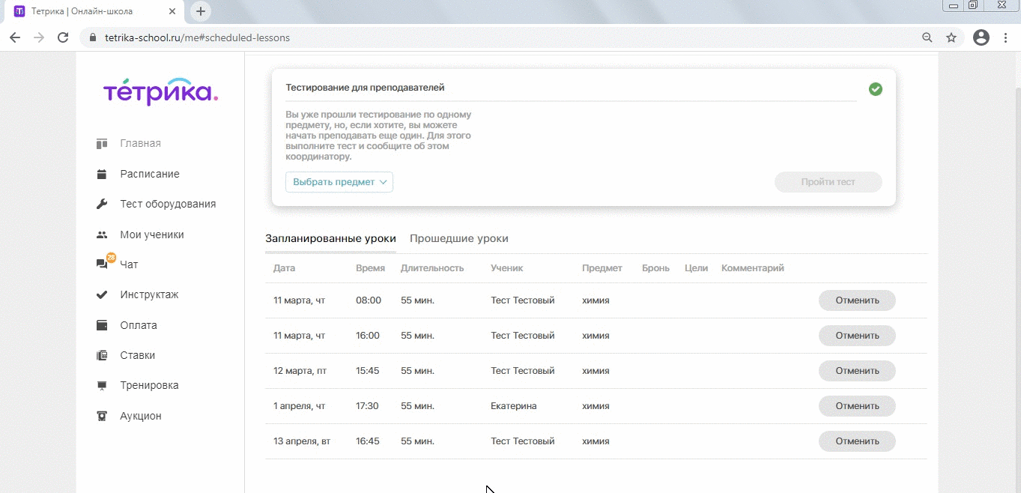Viewport: 1021px width, 493px height.
Task: Click the date 12 марта, пт
Action: (x=300, y=371)
